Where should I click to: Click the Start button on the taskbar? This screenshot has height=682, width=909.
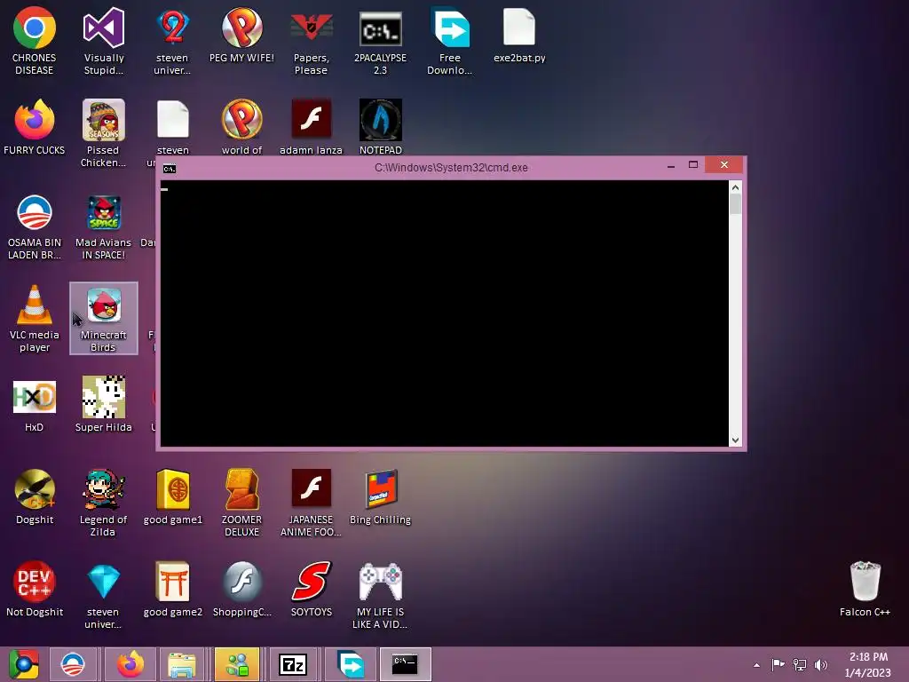coord(24,664)
